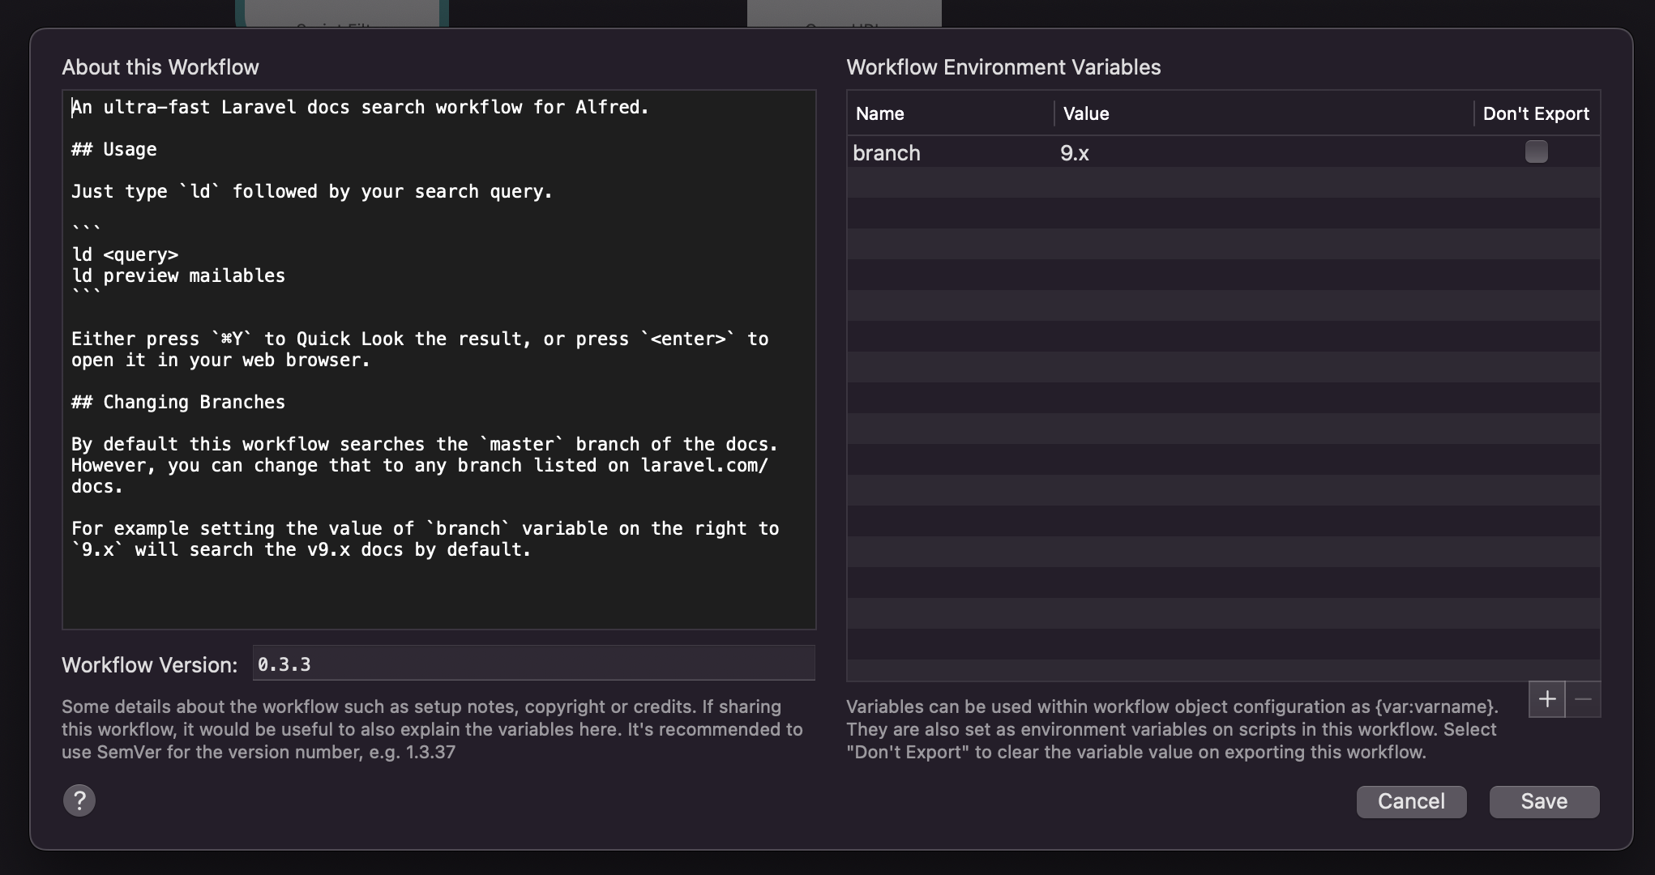
Task: Click the Workflow Version field showing 0.3.3
Action: (533, 664)
